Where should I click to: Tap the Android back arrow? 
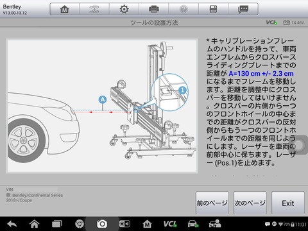coord(12,224)
